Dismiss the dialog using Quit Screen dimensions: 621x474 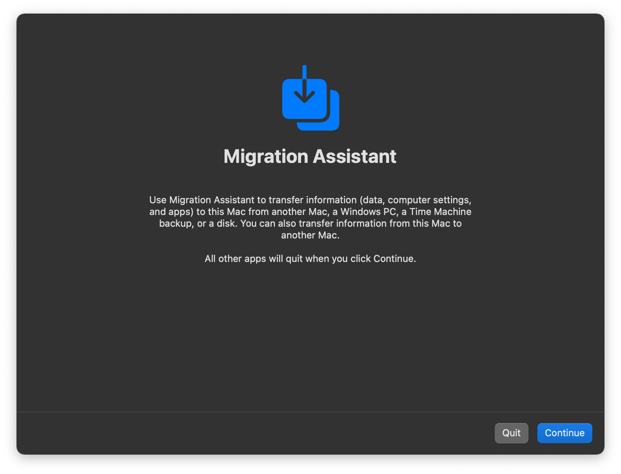point(511,433)
